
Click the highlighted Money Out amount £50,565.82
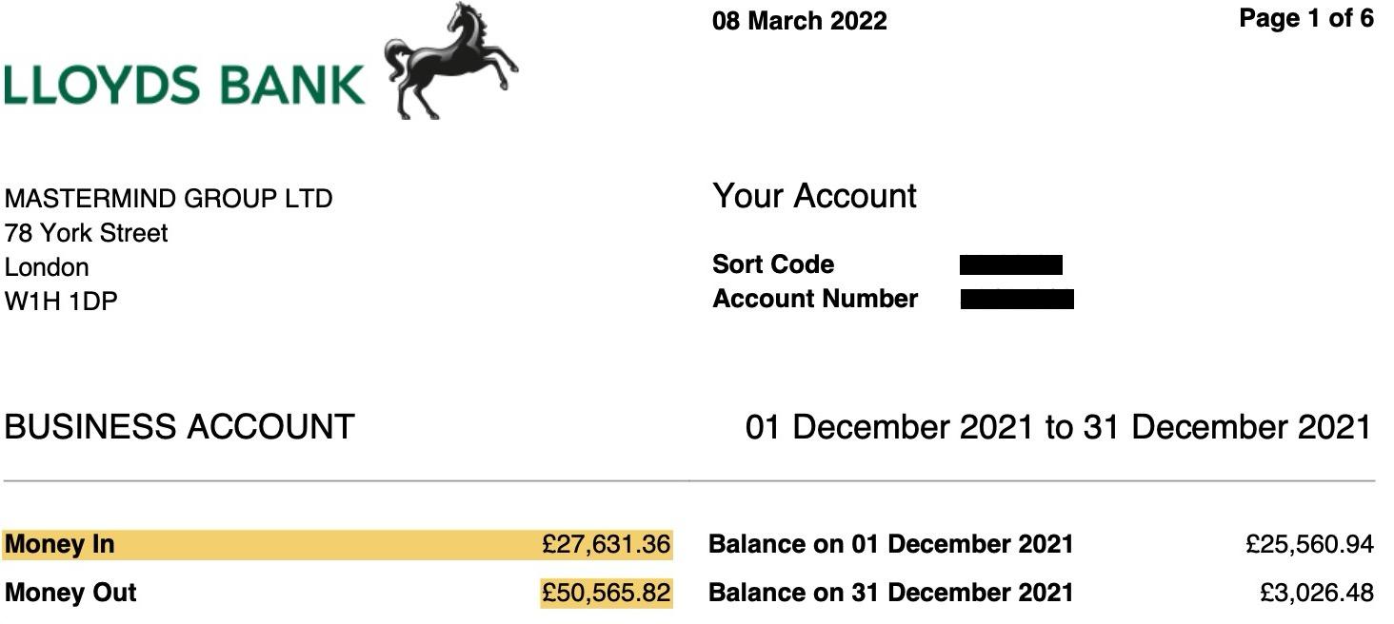(x=606, y=593)
